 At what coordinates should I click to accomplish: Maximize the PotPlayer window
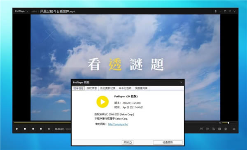pos(225,12)
